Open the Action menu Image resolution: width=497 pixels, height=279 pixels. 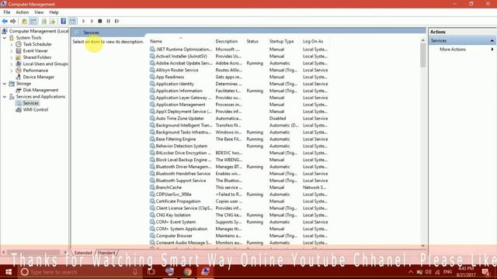(x=23, y=12)
